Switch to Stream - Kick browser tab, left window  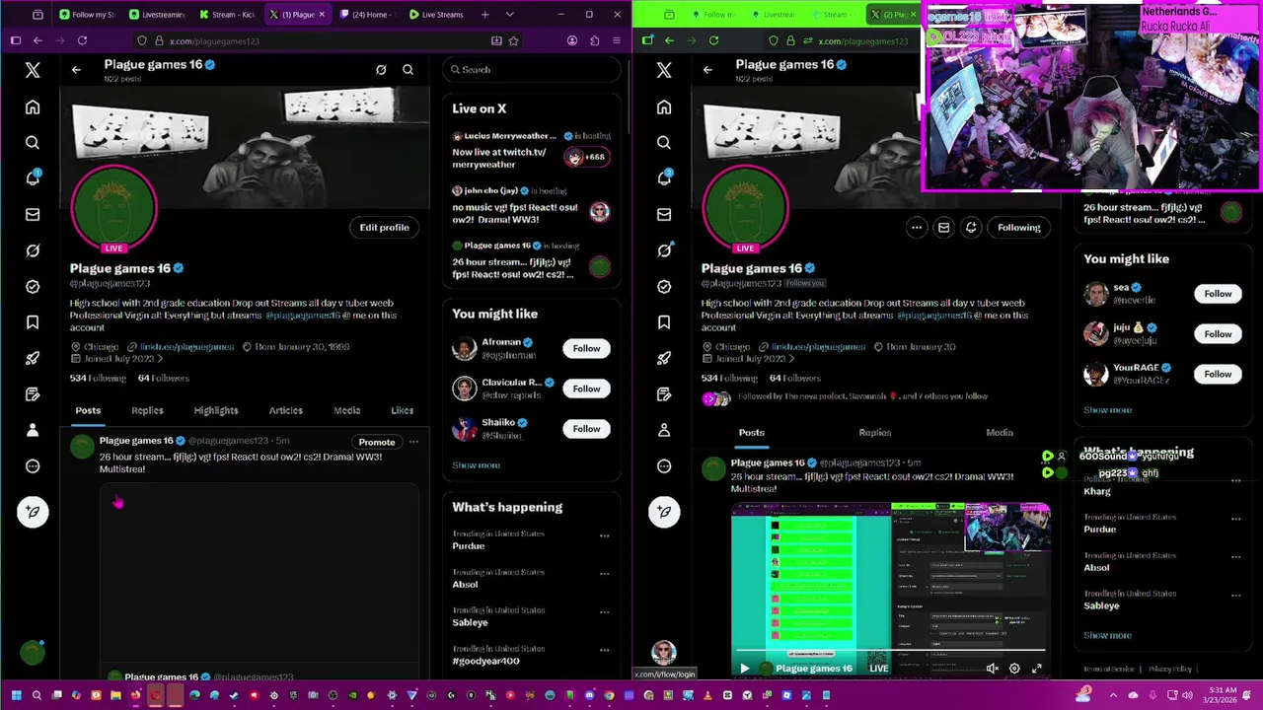[226, 15]
